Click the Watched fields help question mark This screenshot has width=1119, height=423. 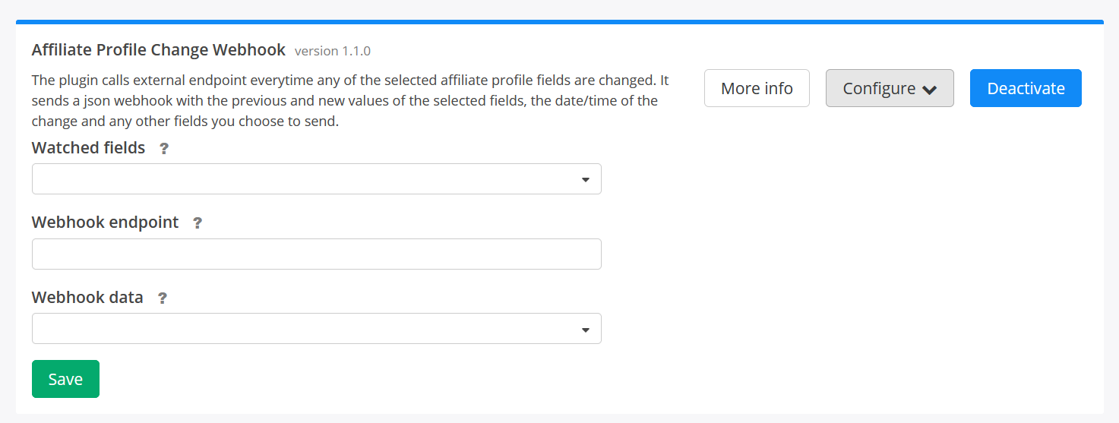(164, 149)
